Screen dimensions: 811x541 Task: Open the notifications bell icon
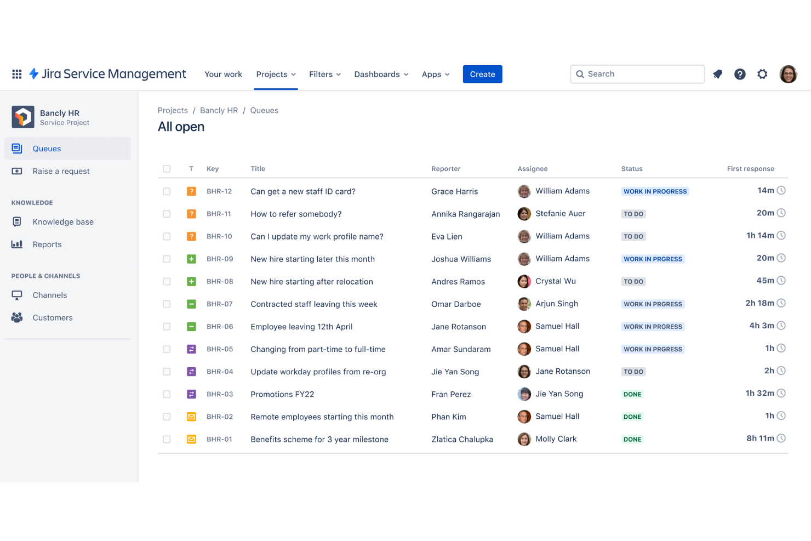point(717,74)
